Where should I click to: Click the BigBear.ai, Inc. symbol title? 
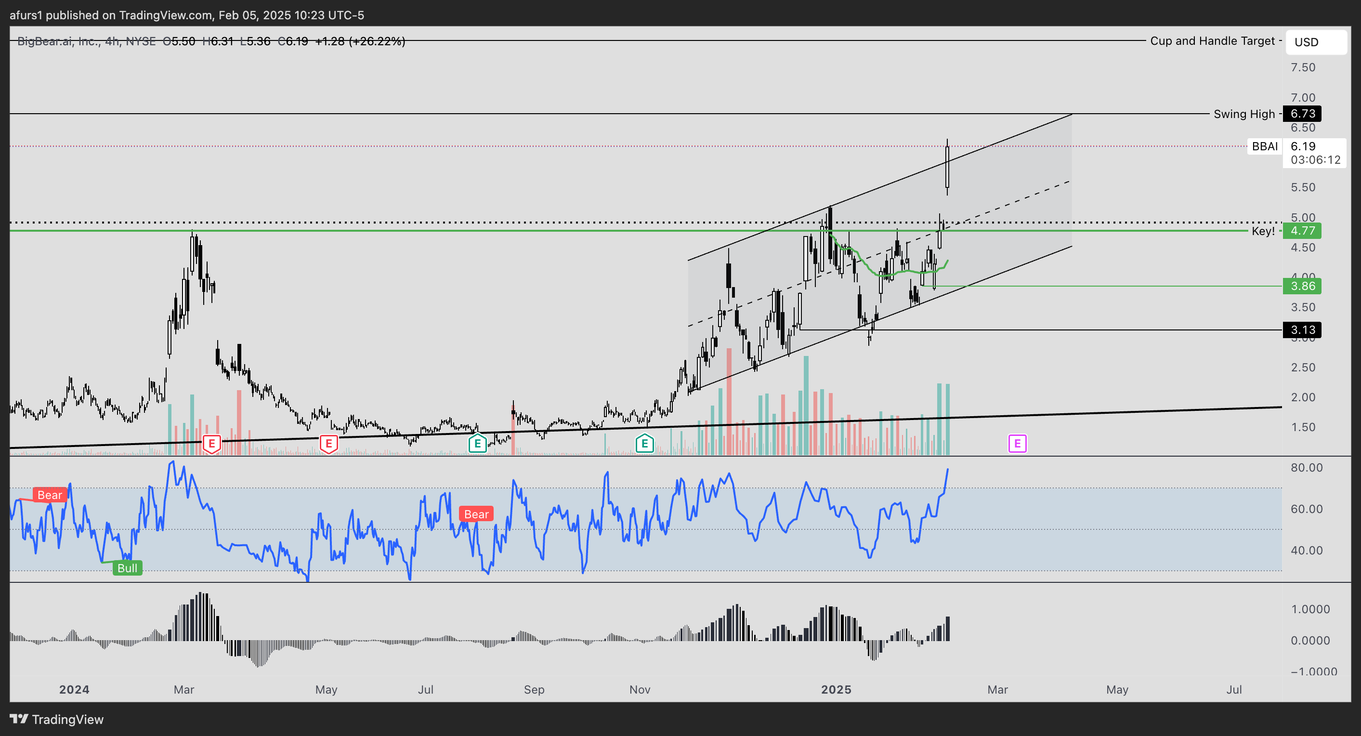point(58,41)
